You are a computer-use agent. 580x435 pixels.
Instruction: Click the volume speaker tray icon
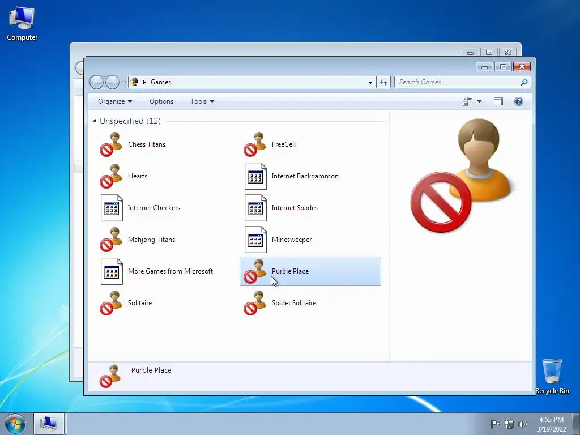point(522,424)
